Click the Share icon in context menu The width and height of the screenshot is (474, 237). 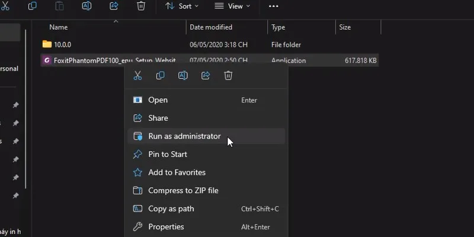pos(206,75)
